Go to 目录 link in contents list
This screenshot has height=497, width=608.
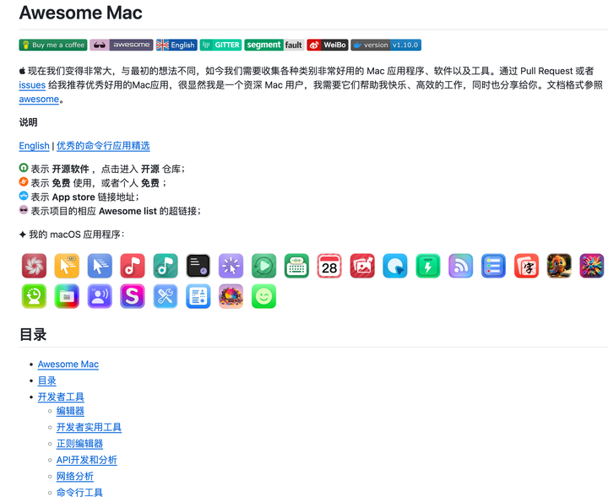(x=47, y=381)
